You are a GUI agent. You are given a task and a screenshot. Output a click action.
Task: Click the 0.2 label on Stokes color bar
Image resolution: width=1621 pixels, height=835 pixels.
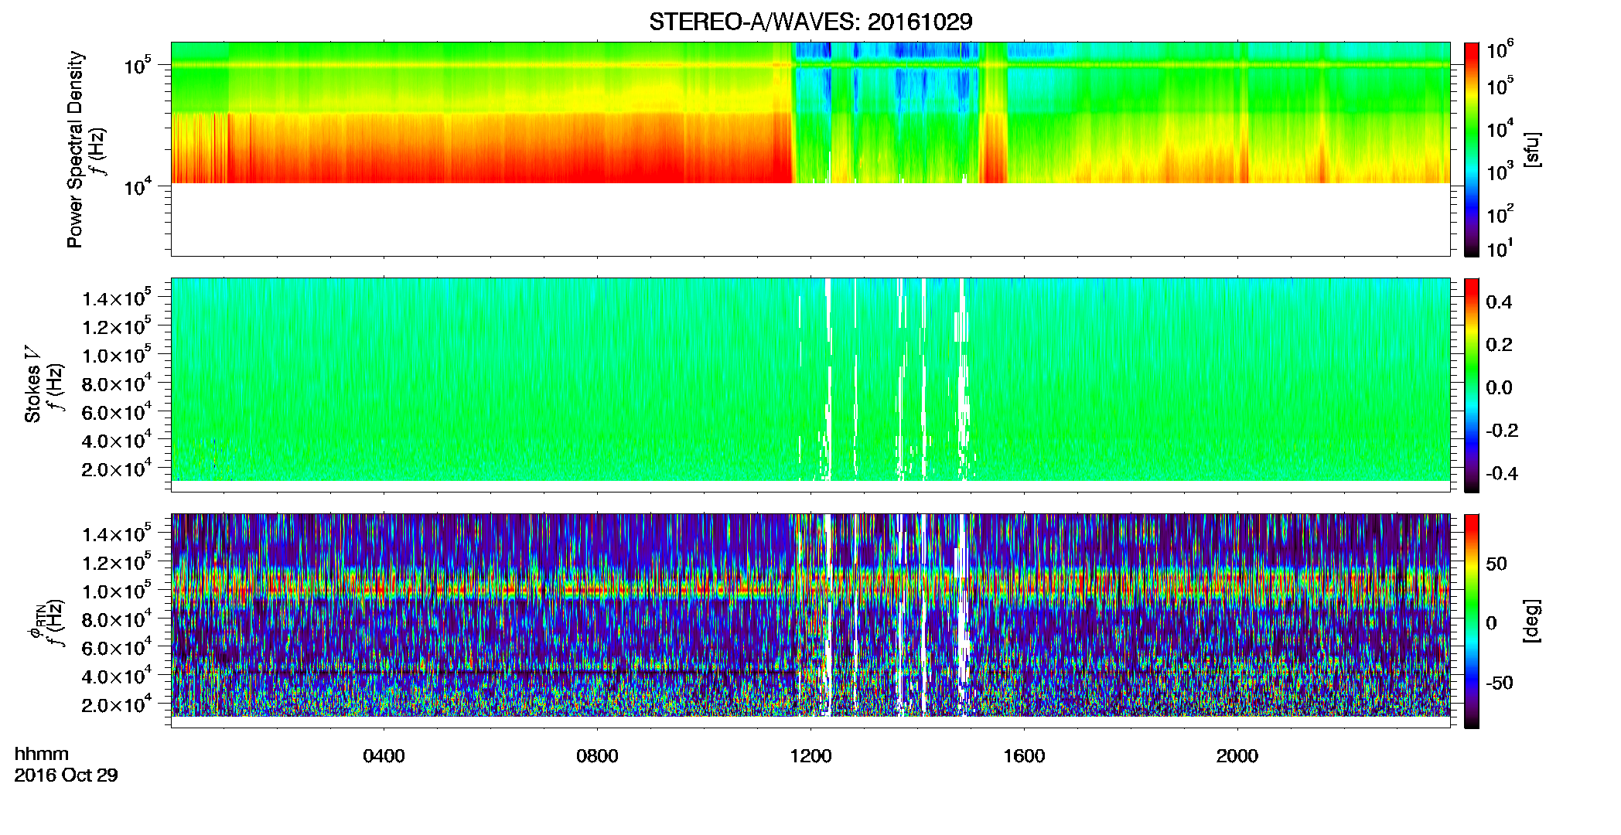coord(1499,345)
